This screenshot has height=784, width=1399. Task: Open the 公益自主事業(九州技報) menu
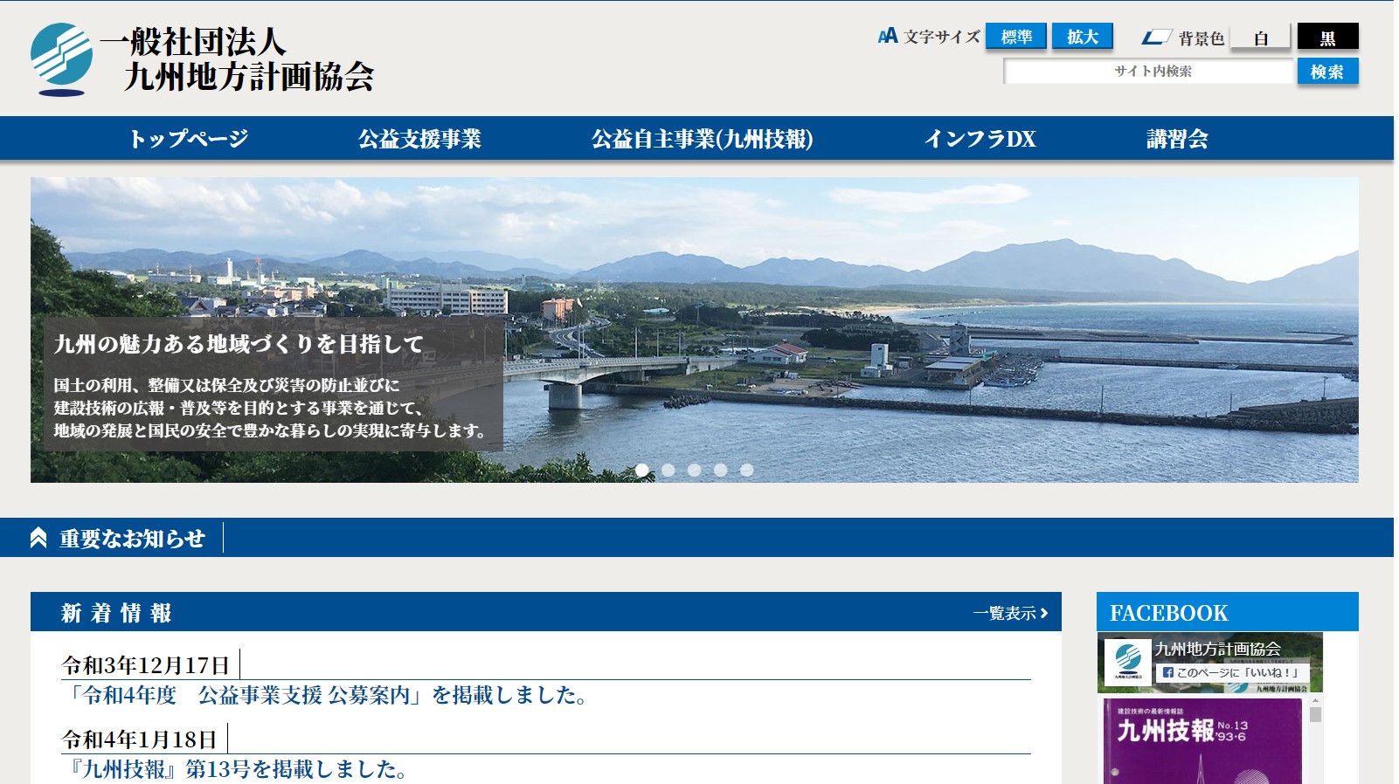[x=702, y=139]
